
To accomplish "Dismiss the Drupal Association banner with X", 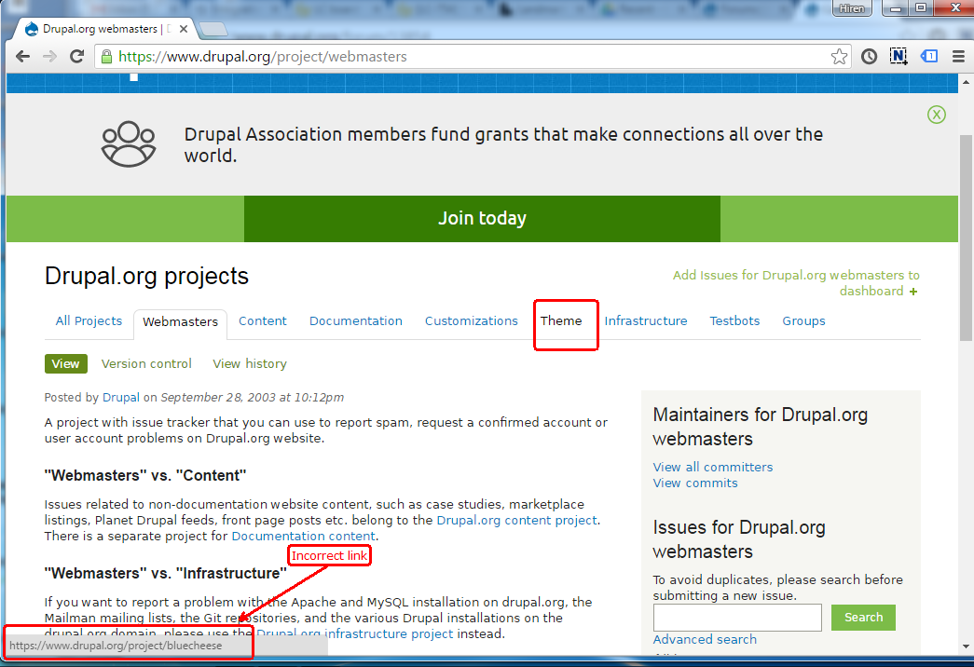I will (x=936, y=115).
